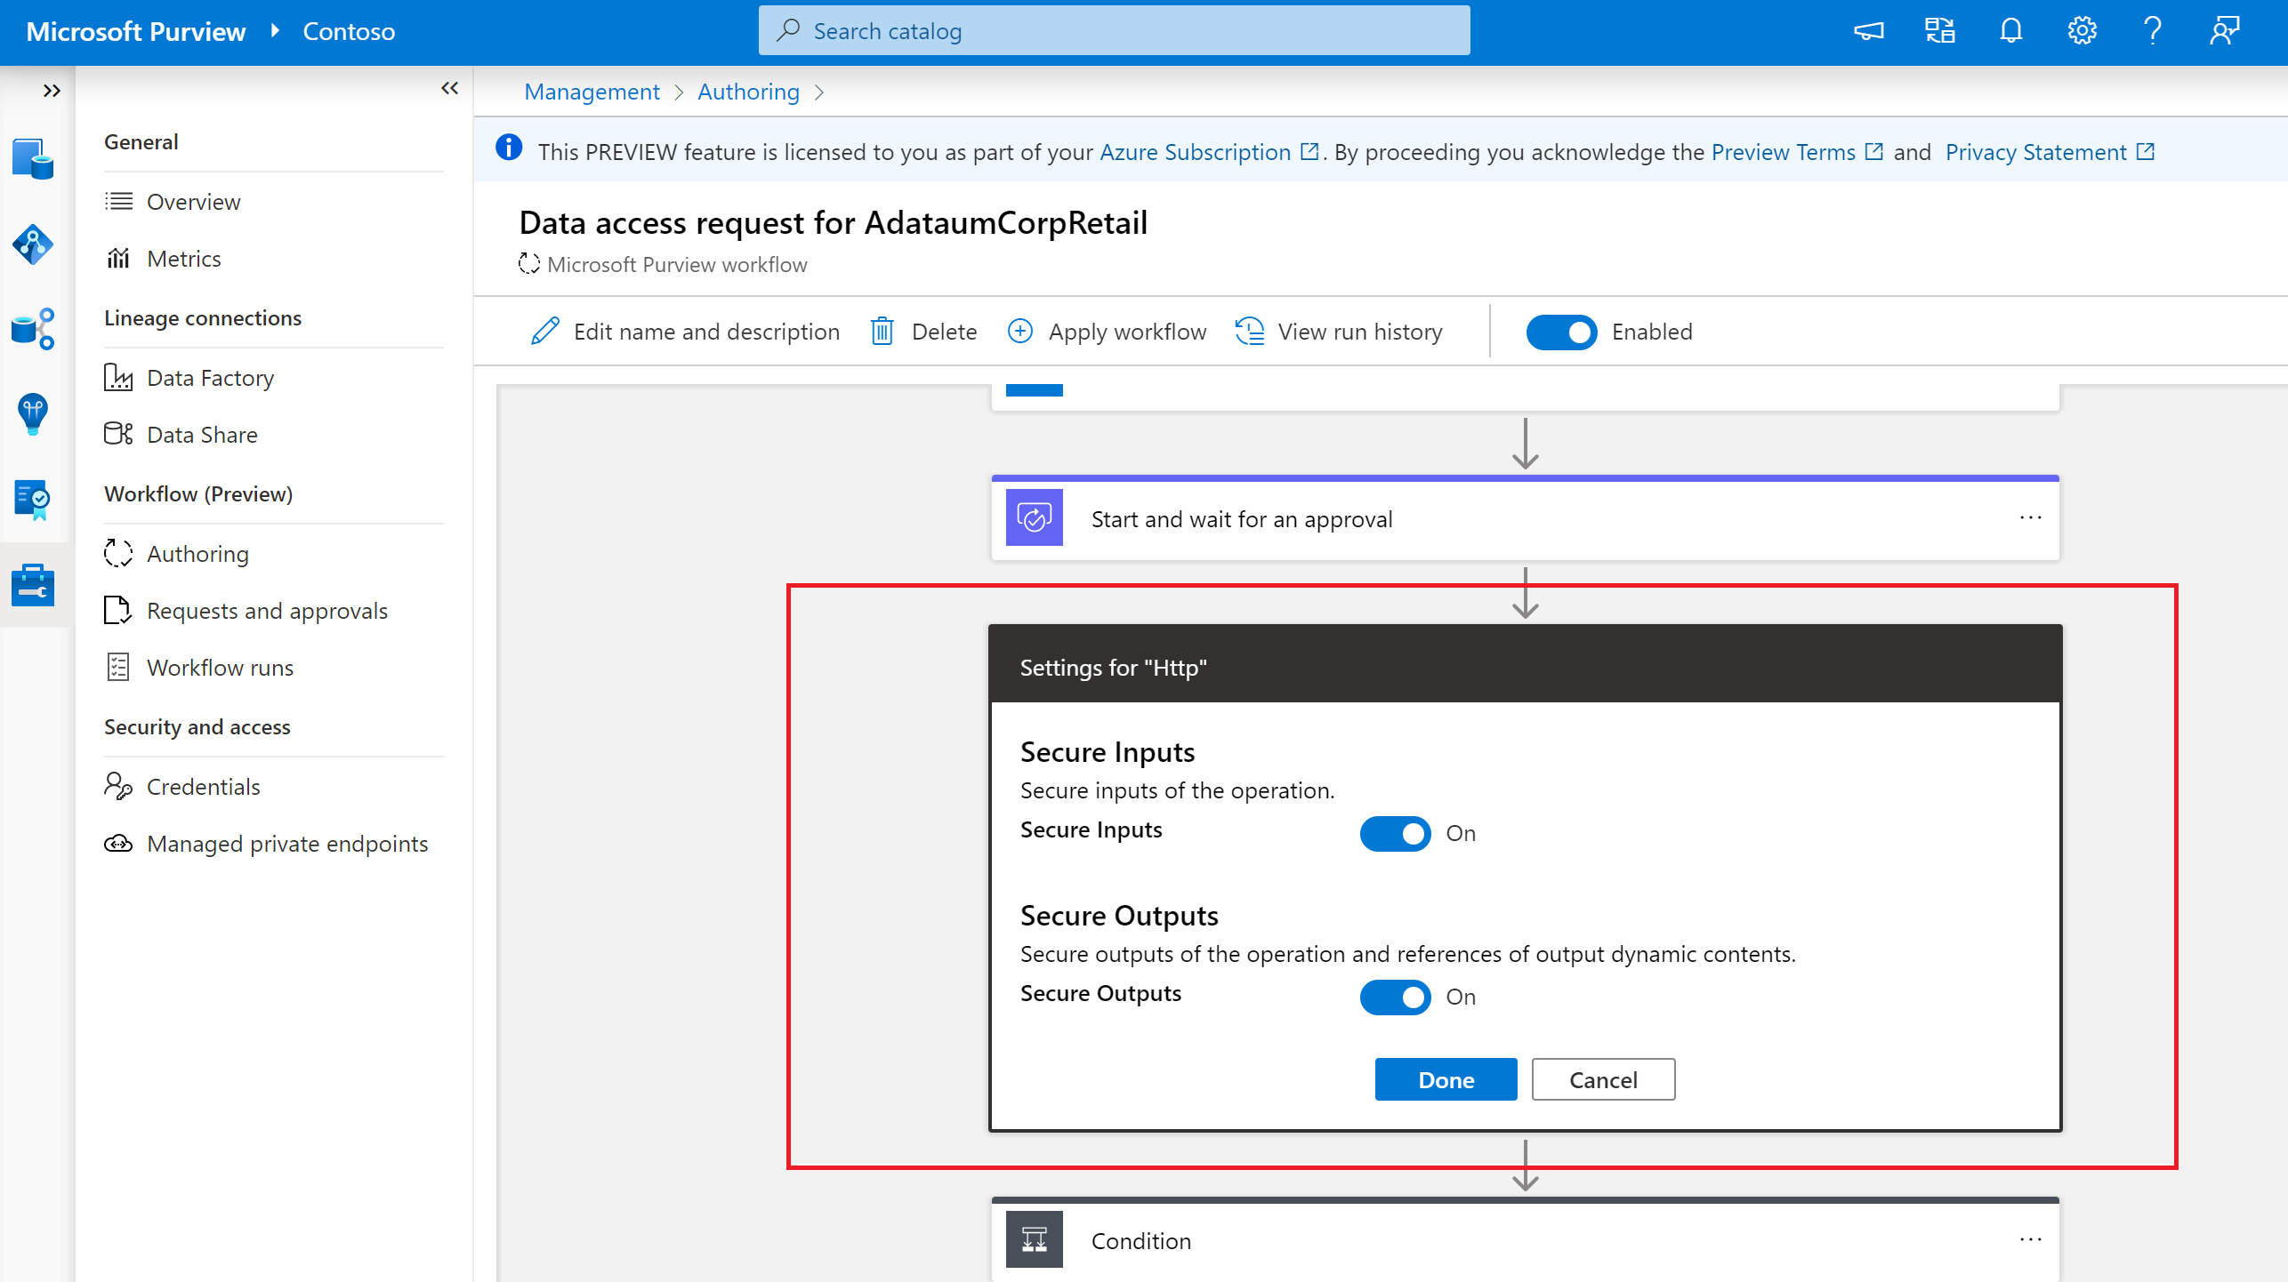This screenshot has width=2288, height=1282.
Task: Open the Data Estate Insights rail icon
Action: tap(33, 329)
